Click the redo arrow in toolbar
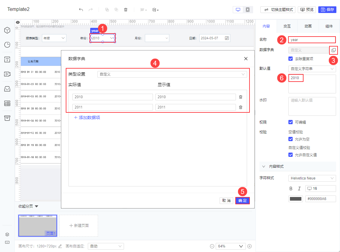The image size is (340, 252). (x=91, y=10)
